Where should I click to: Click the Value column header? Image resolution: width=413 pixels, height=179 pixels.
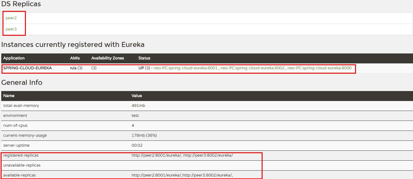click(x=136, y=96)
